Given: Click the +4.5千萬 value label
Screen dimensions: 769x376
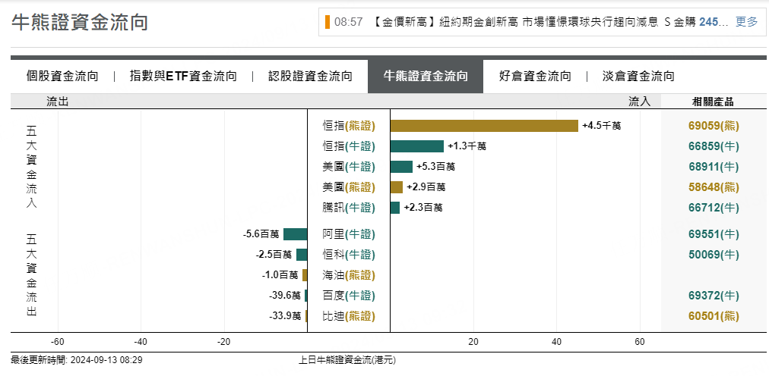Looking at the screenshot, I should point(602,126).
